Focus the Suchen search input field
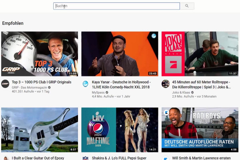This screenshot has width=240, height=160. pos(117,6)
